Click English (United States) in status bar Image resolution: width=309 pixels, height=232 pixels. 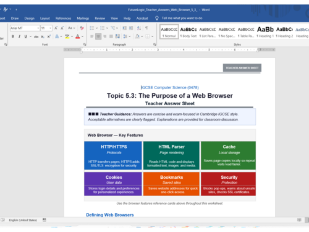pyautogui.click(x=23, y=220)
